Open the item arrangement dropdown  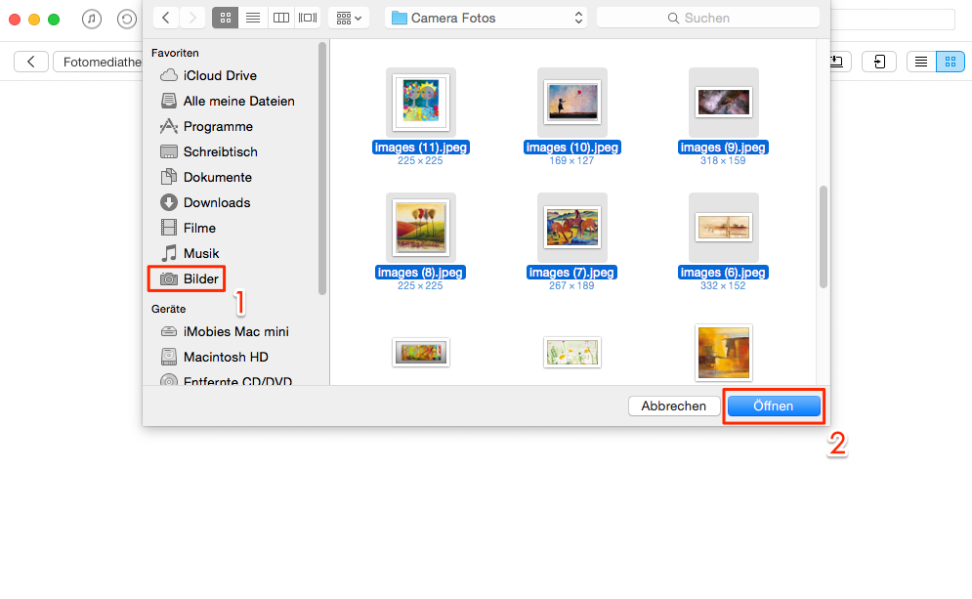(349, 18)
